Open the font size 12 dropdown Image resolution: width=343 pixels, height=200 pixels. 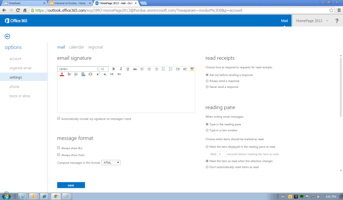(x=103, y=69)
